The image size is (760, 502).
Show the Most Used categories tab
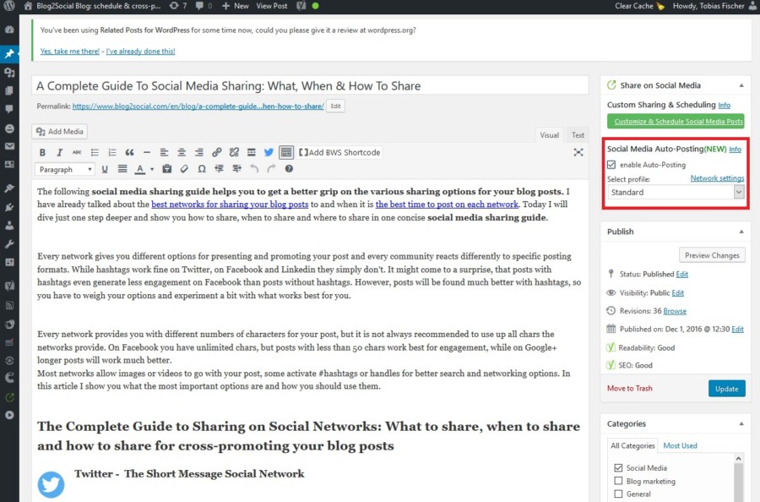680,445
